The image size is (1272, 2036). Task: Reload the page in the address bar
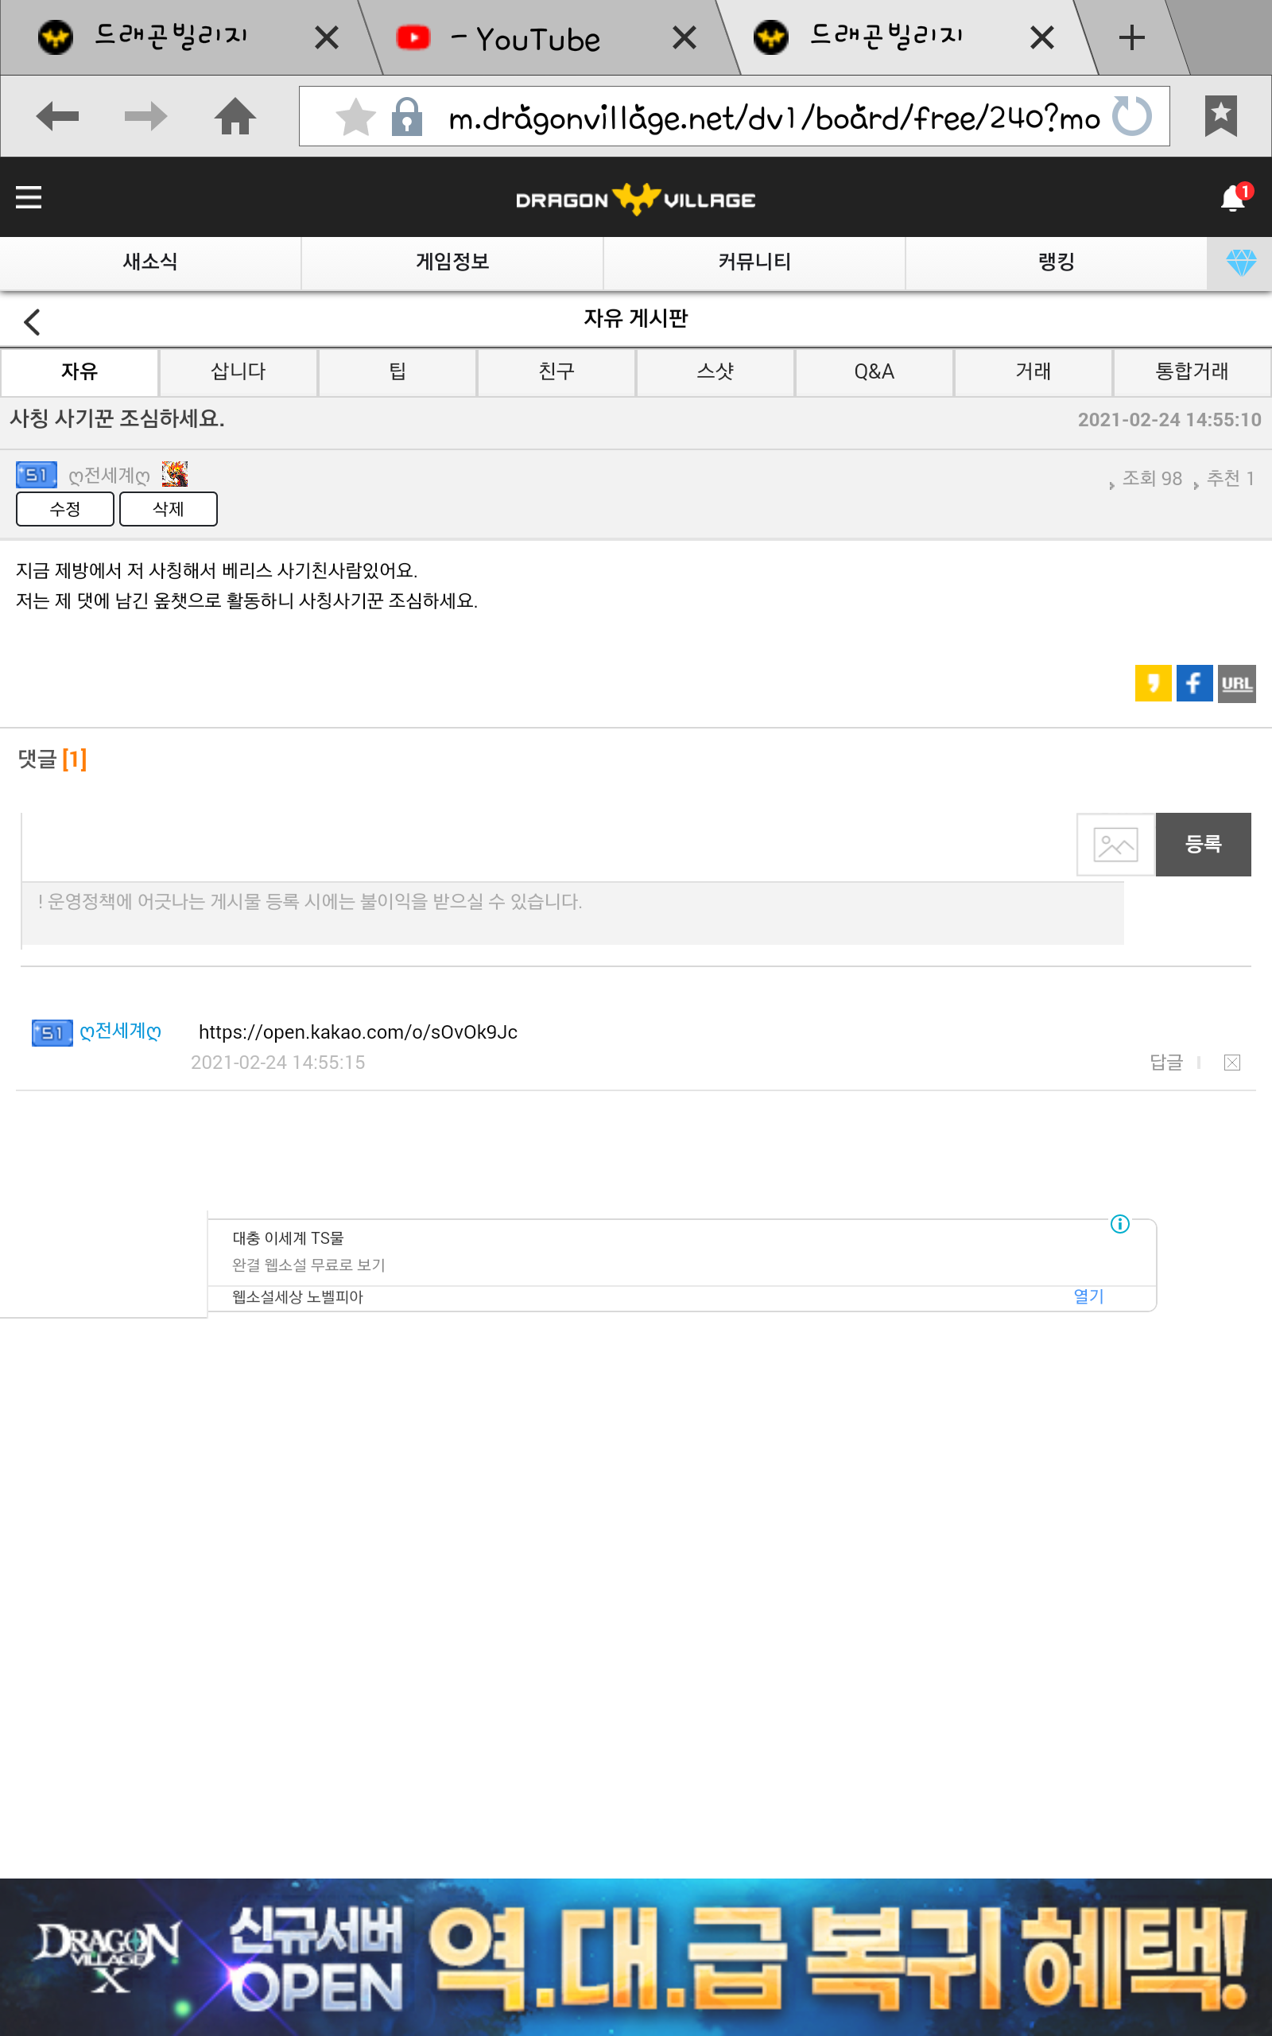1131,116
